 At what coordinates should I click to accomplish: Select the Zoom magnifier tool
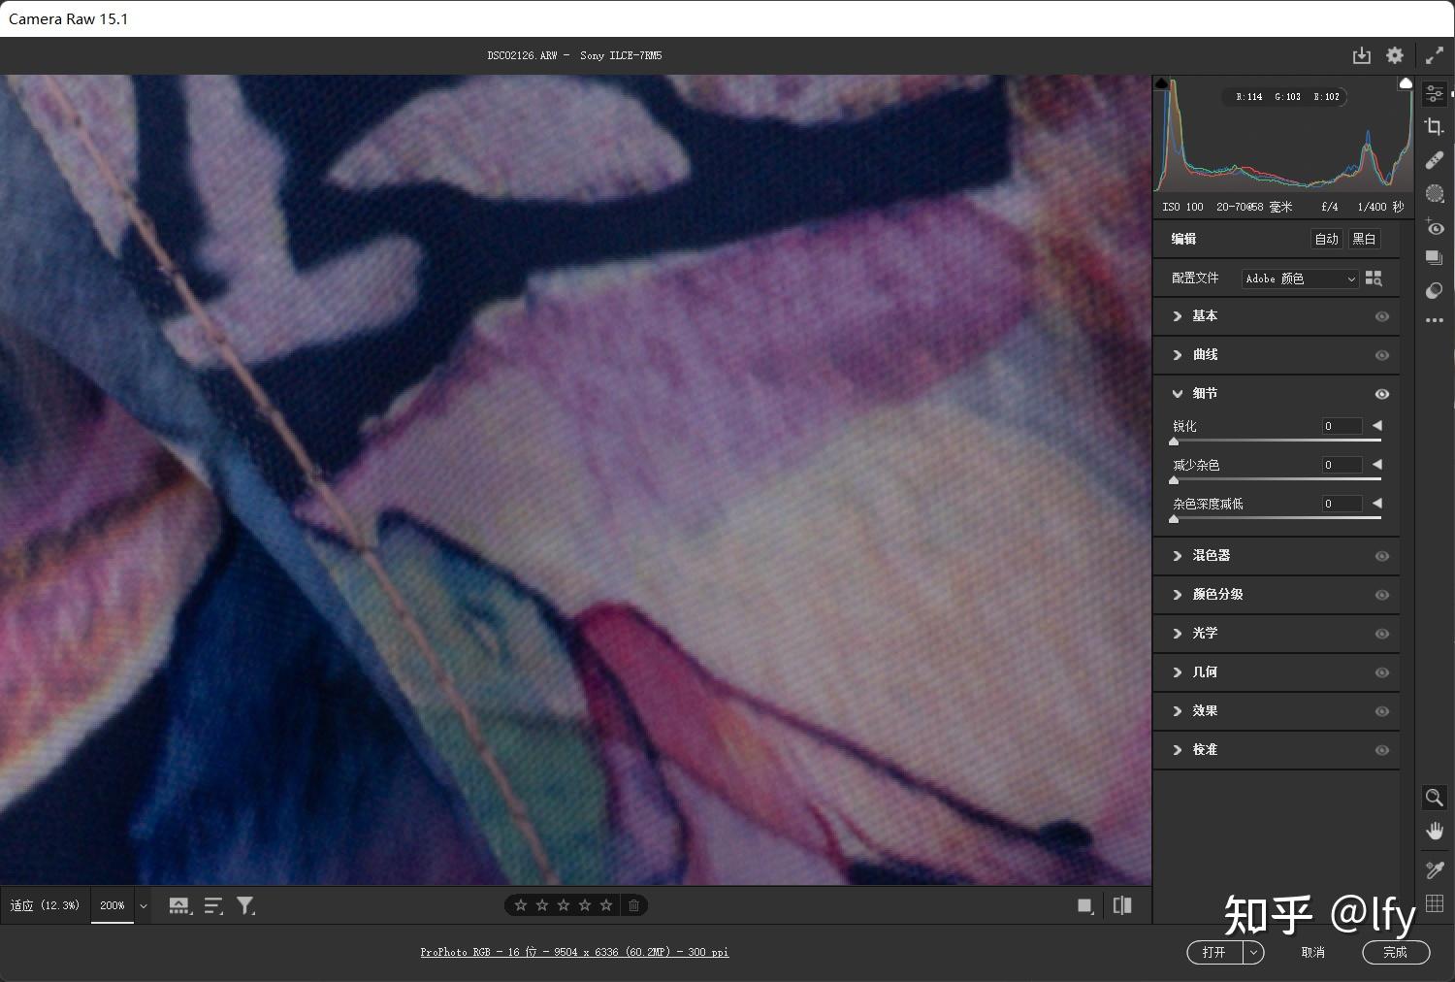pos(1435,798)
